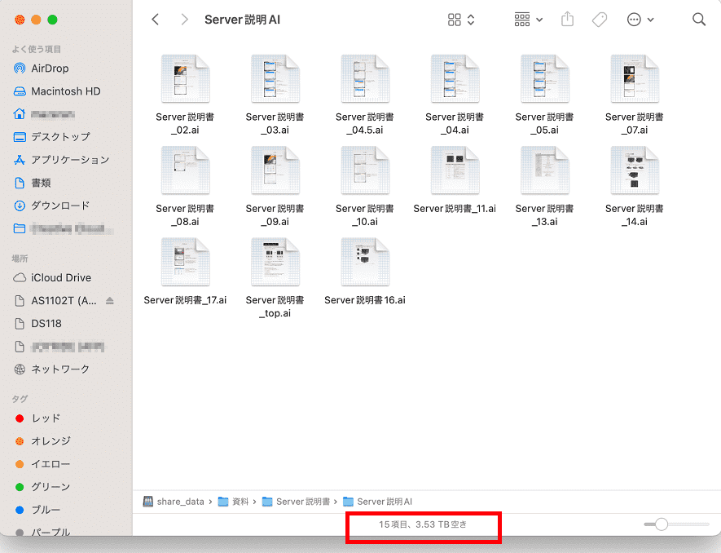
Task: Open the tag editing toolbar icon
Action: (x=599, y=20)
